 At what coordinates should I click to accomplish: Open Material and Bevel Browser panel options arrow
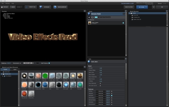(x=85, y=67)
